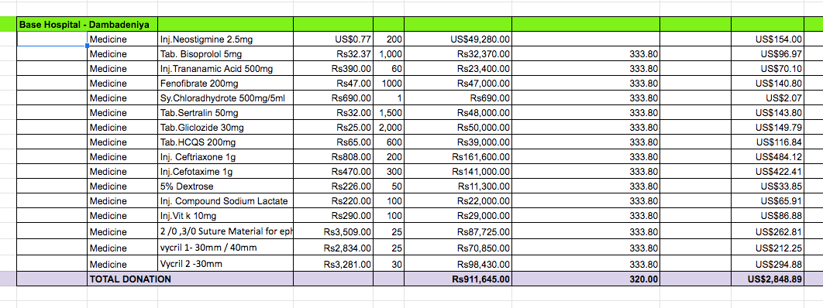
Task: Select the Tab. Bisoprolol 5mg cell
Action: coord(226,53)
